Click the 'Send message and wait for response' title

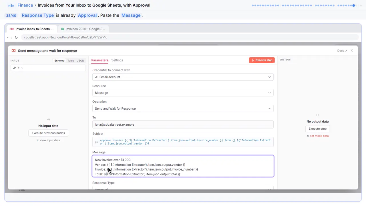47,51
